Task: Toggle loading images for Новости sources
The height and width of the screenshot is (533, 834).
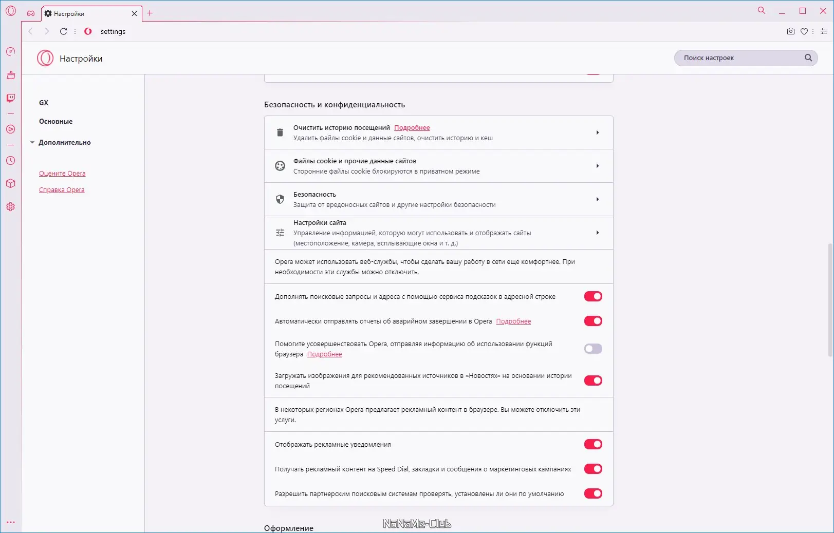Action: [x=593, y=380]
